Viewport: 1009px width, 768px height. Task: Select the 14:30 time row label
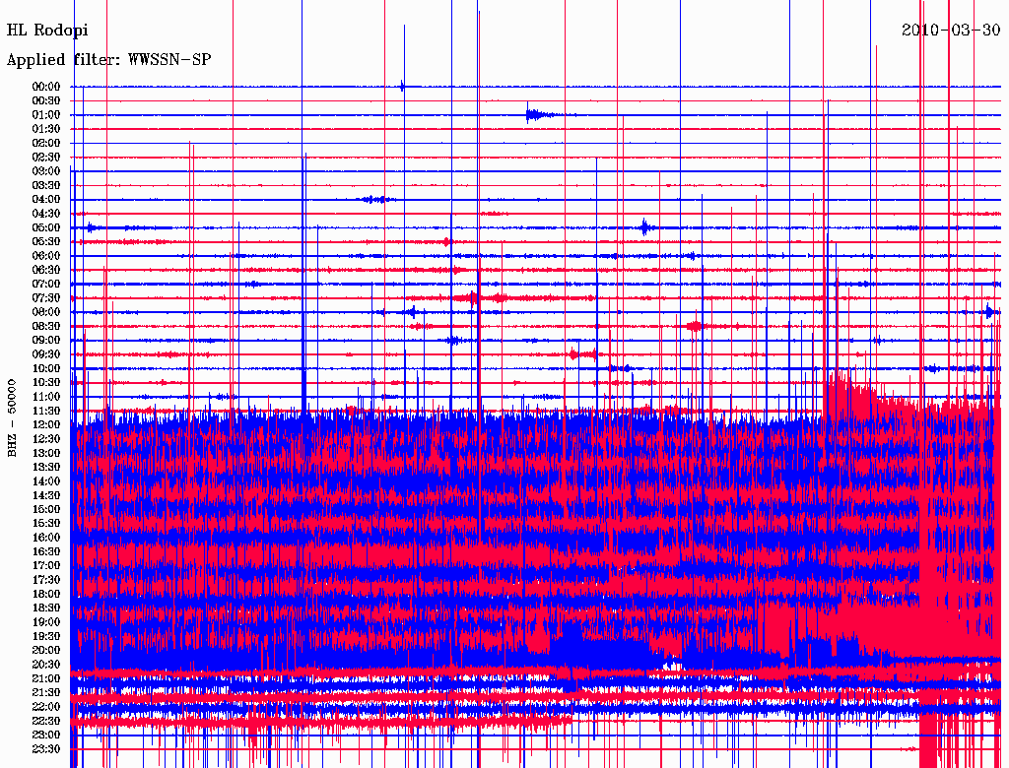pos(46,495)
